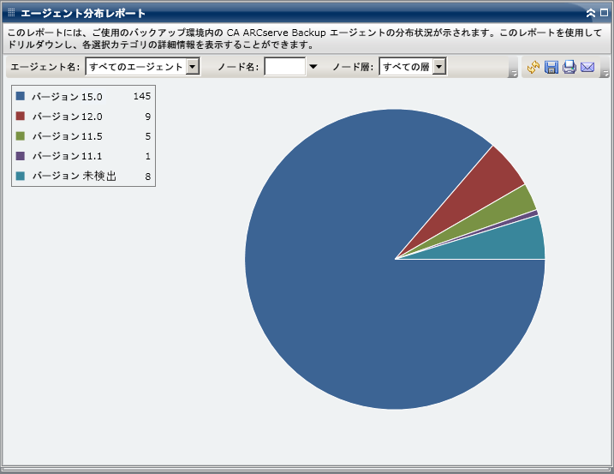Maximize the agent distribution report panel
The width and height of the screenshot is (614, 474).
pos(604,14)
